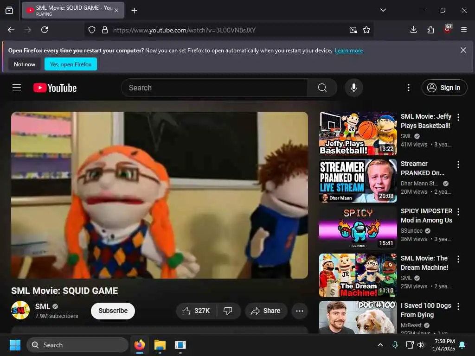Click the Windows taskbar Search box
Image resolution: width=475 pixels, height=356 pixels.
tap(77, 345)
